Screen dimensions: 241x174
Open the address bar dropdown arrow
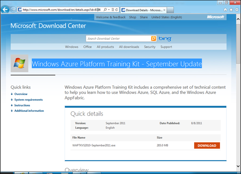click(109, 9)
